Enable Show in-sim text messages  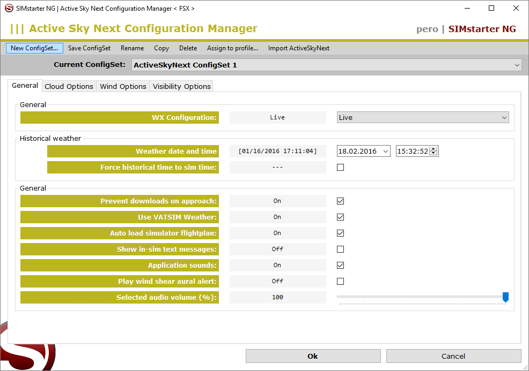340,249
